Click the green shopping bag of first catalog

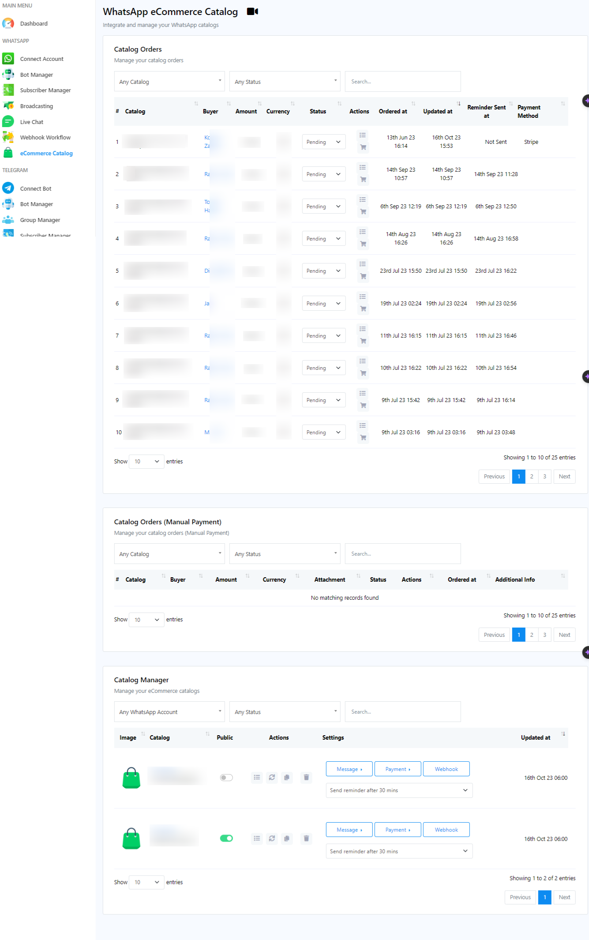131,778
